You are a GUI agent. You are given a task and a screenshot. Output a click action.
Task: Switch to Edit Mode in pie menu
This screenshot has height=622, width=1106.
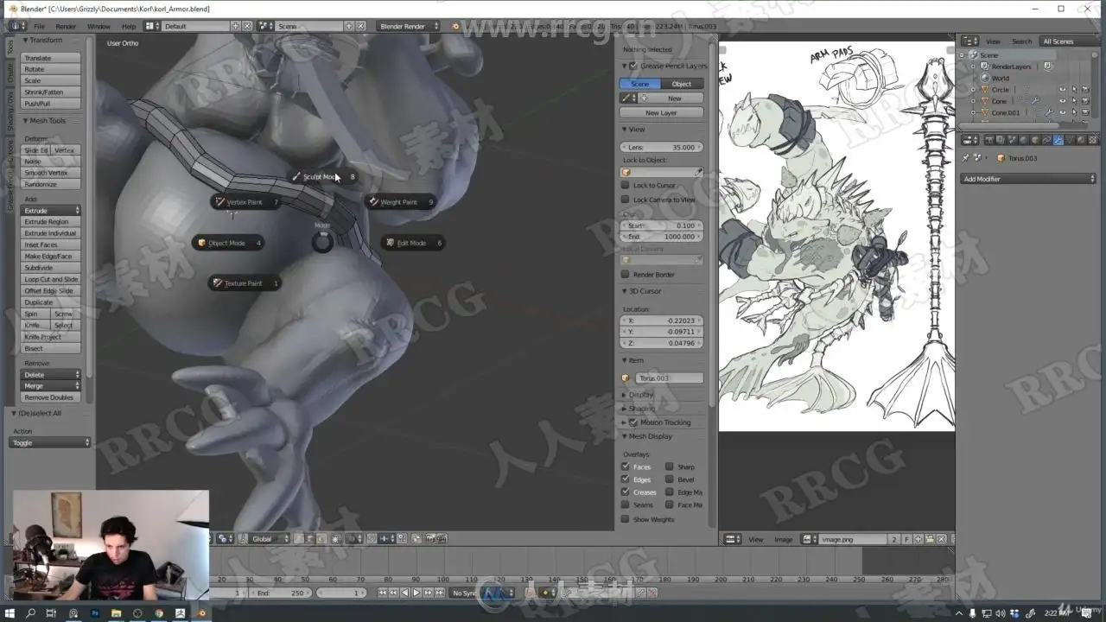pos(413,243)
